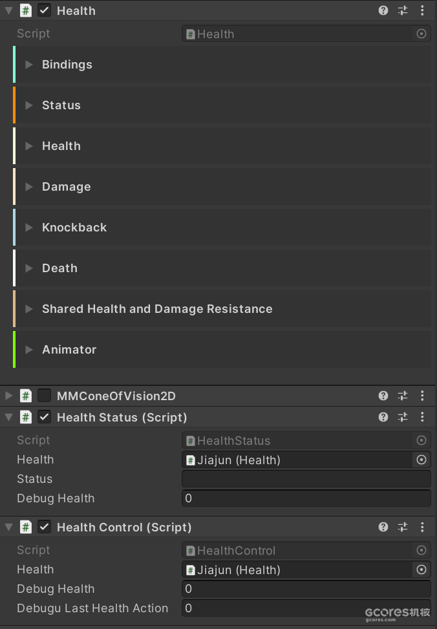Screen dimensions: 437x629
Task: Open presets for Health component
Action: (x=403, y=10)
